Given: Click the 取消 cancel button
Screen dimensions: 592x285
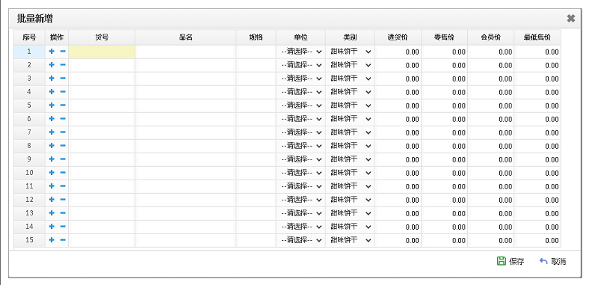Looking at the screenshot, I should pyautogui.click(x=552, y=261).
